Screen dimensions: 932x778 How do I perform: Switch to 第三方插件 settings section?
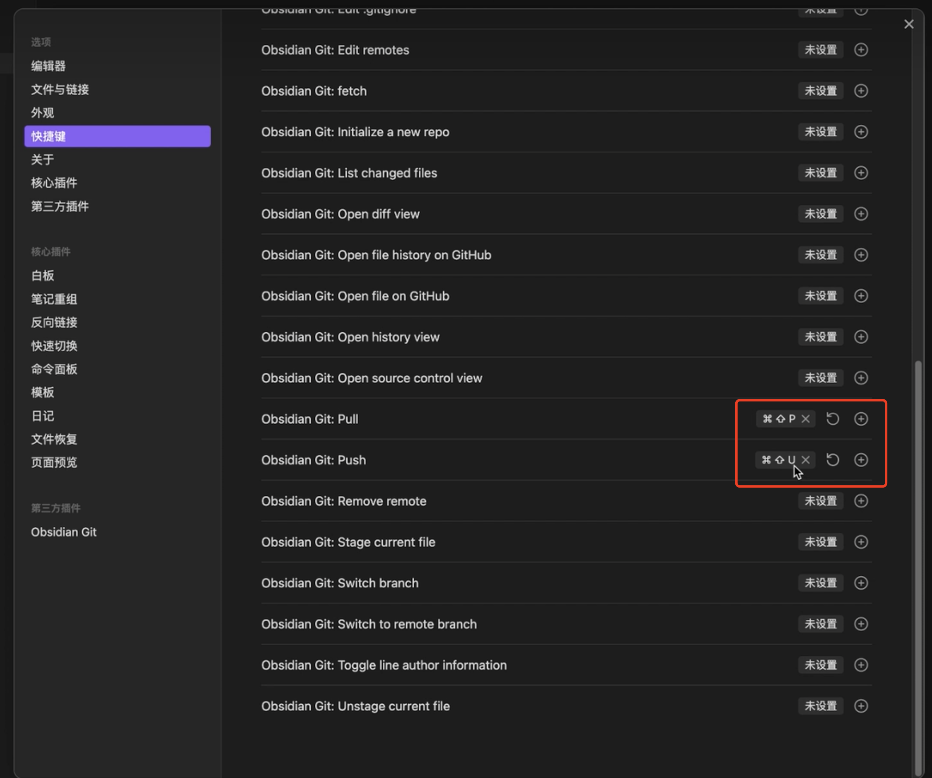point(60,206)
